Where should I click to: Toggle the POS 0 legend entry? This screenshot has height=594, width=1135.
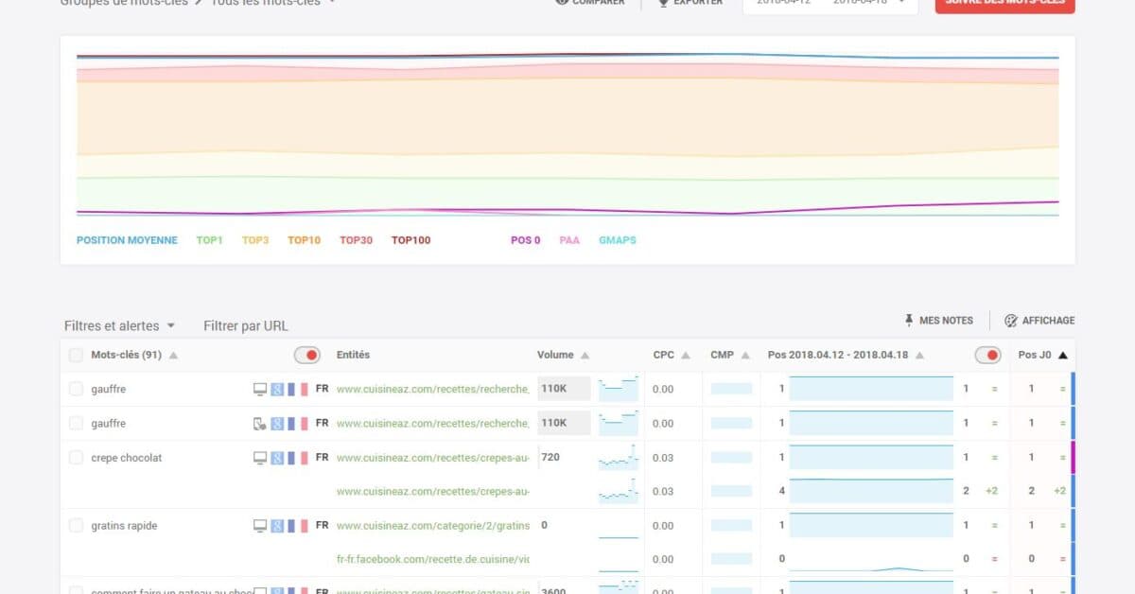[x=526, y=240]
